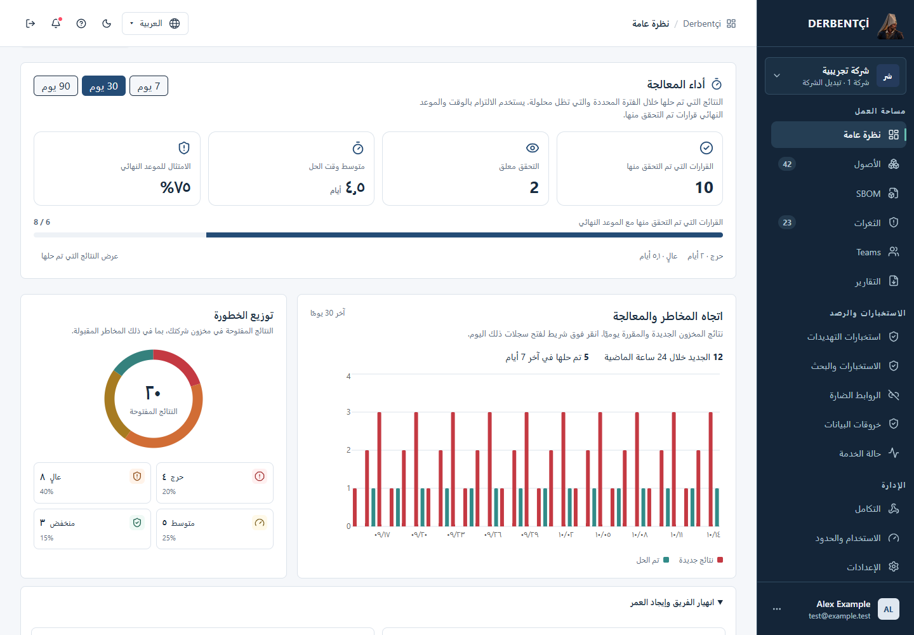Click the الروابط الضارة broken-link icon
This screenshot has width=914, height=635.
click(894, 395)
